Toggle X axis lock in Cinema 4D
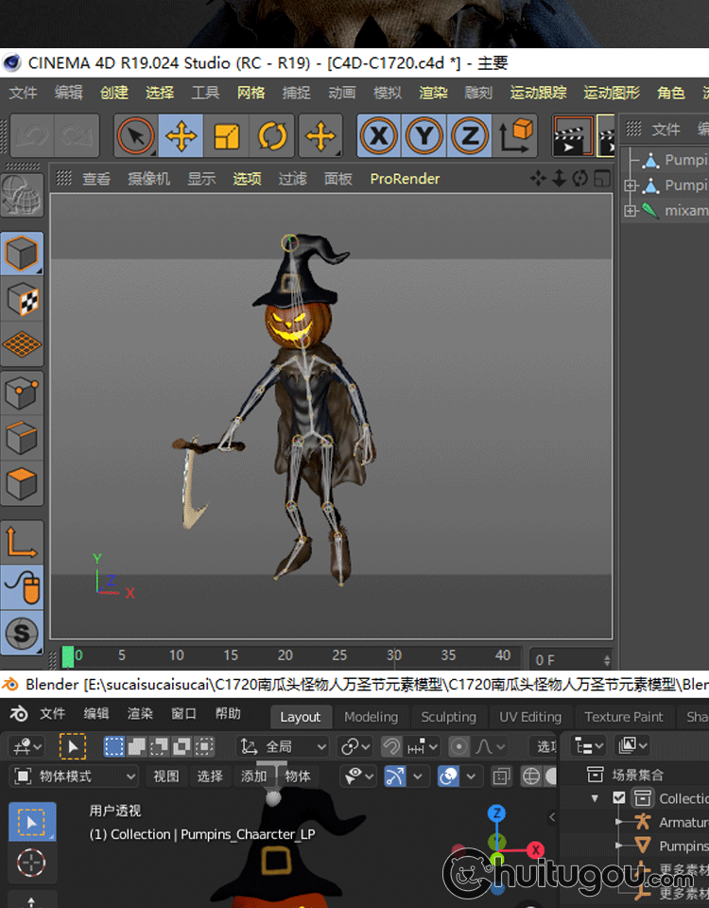 379,137
